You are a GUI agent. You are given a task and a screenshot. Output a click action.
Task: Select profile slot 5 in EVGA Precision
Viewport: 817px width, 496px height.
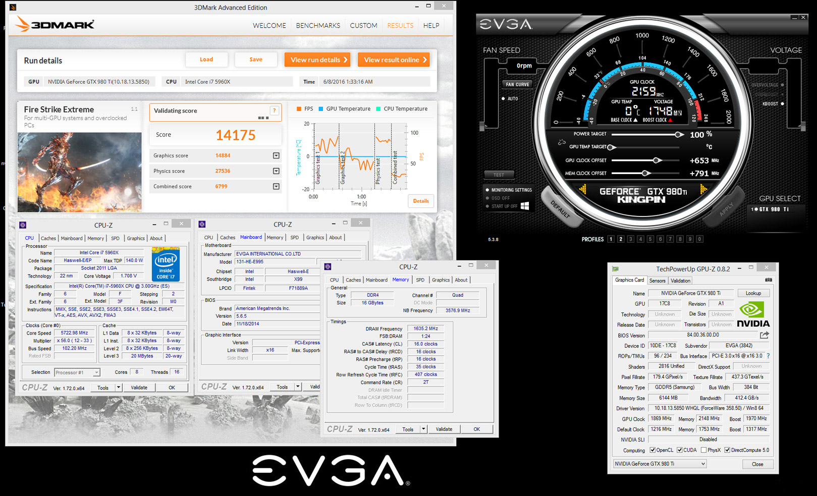coord(650,239)
